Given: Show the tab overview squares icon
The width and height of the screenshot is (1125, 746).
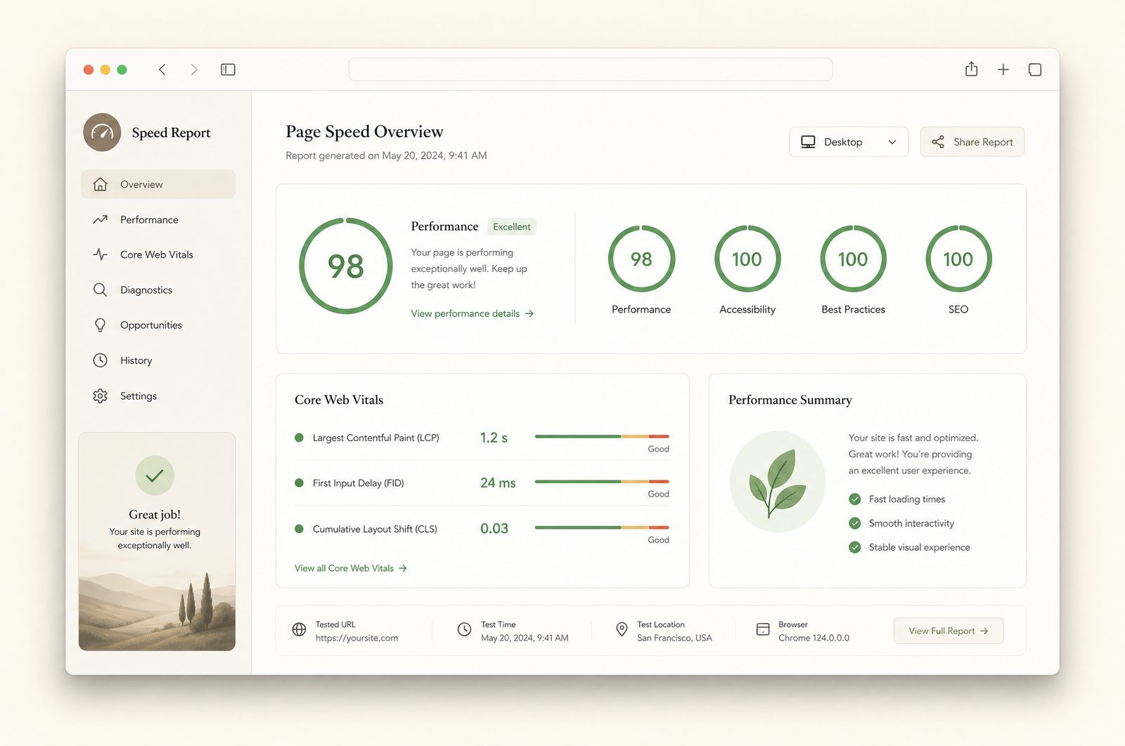Looking at the screenshot, I should 1035,70.
